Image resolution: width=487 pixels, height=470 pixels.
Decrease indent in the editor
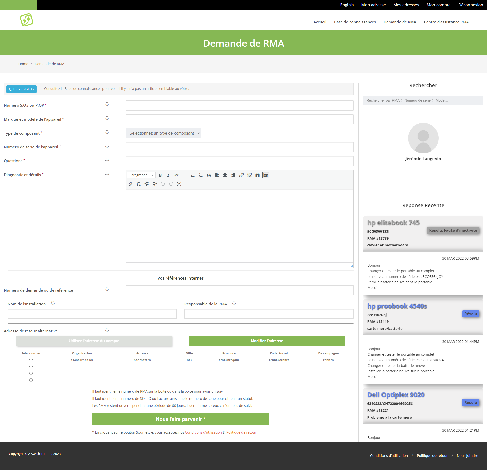coord(147,184)
